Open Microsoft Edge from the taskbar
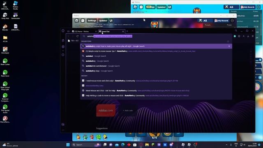This screenshot has width=263, height=148. coord(123,145)
